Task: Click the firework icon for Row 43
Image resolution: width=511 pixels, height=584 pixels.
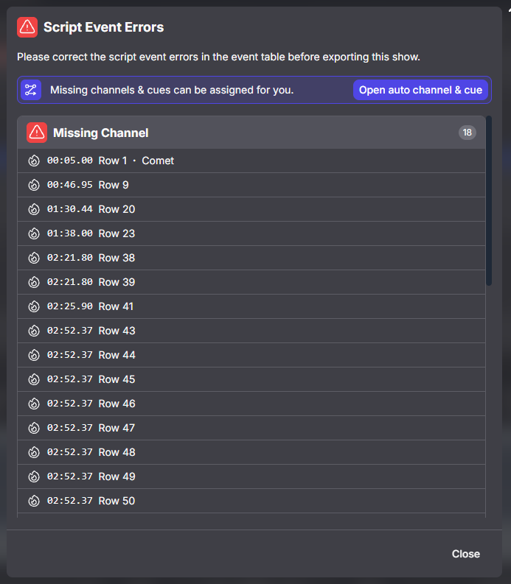Action: click(34, 331)
